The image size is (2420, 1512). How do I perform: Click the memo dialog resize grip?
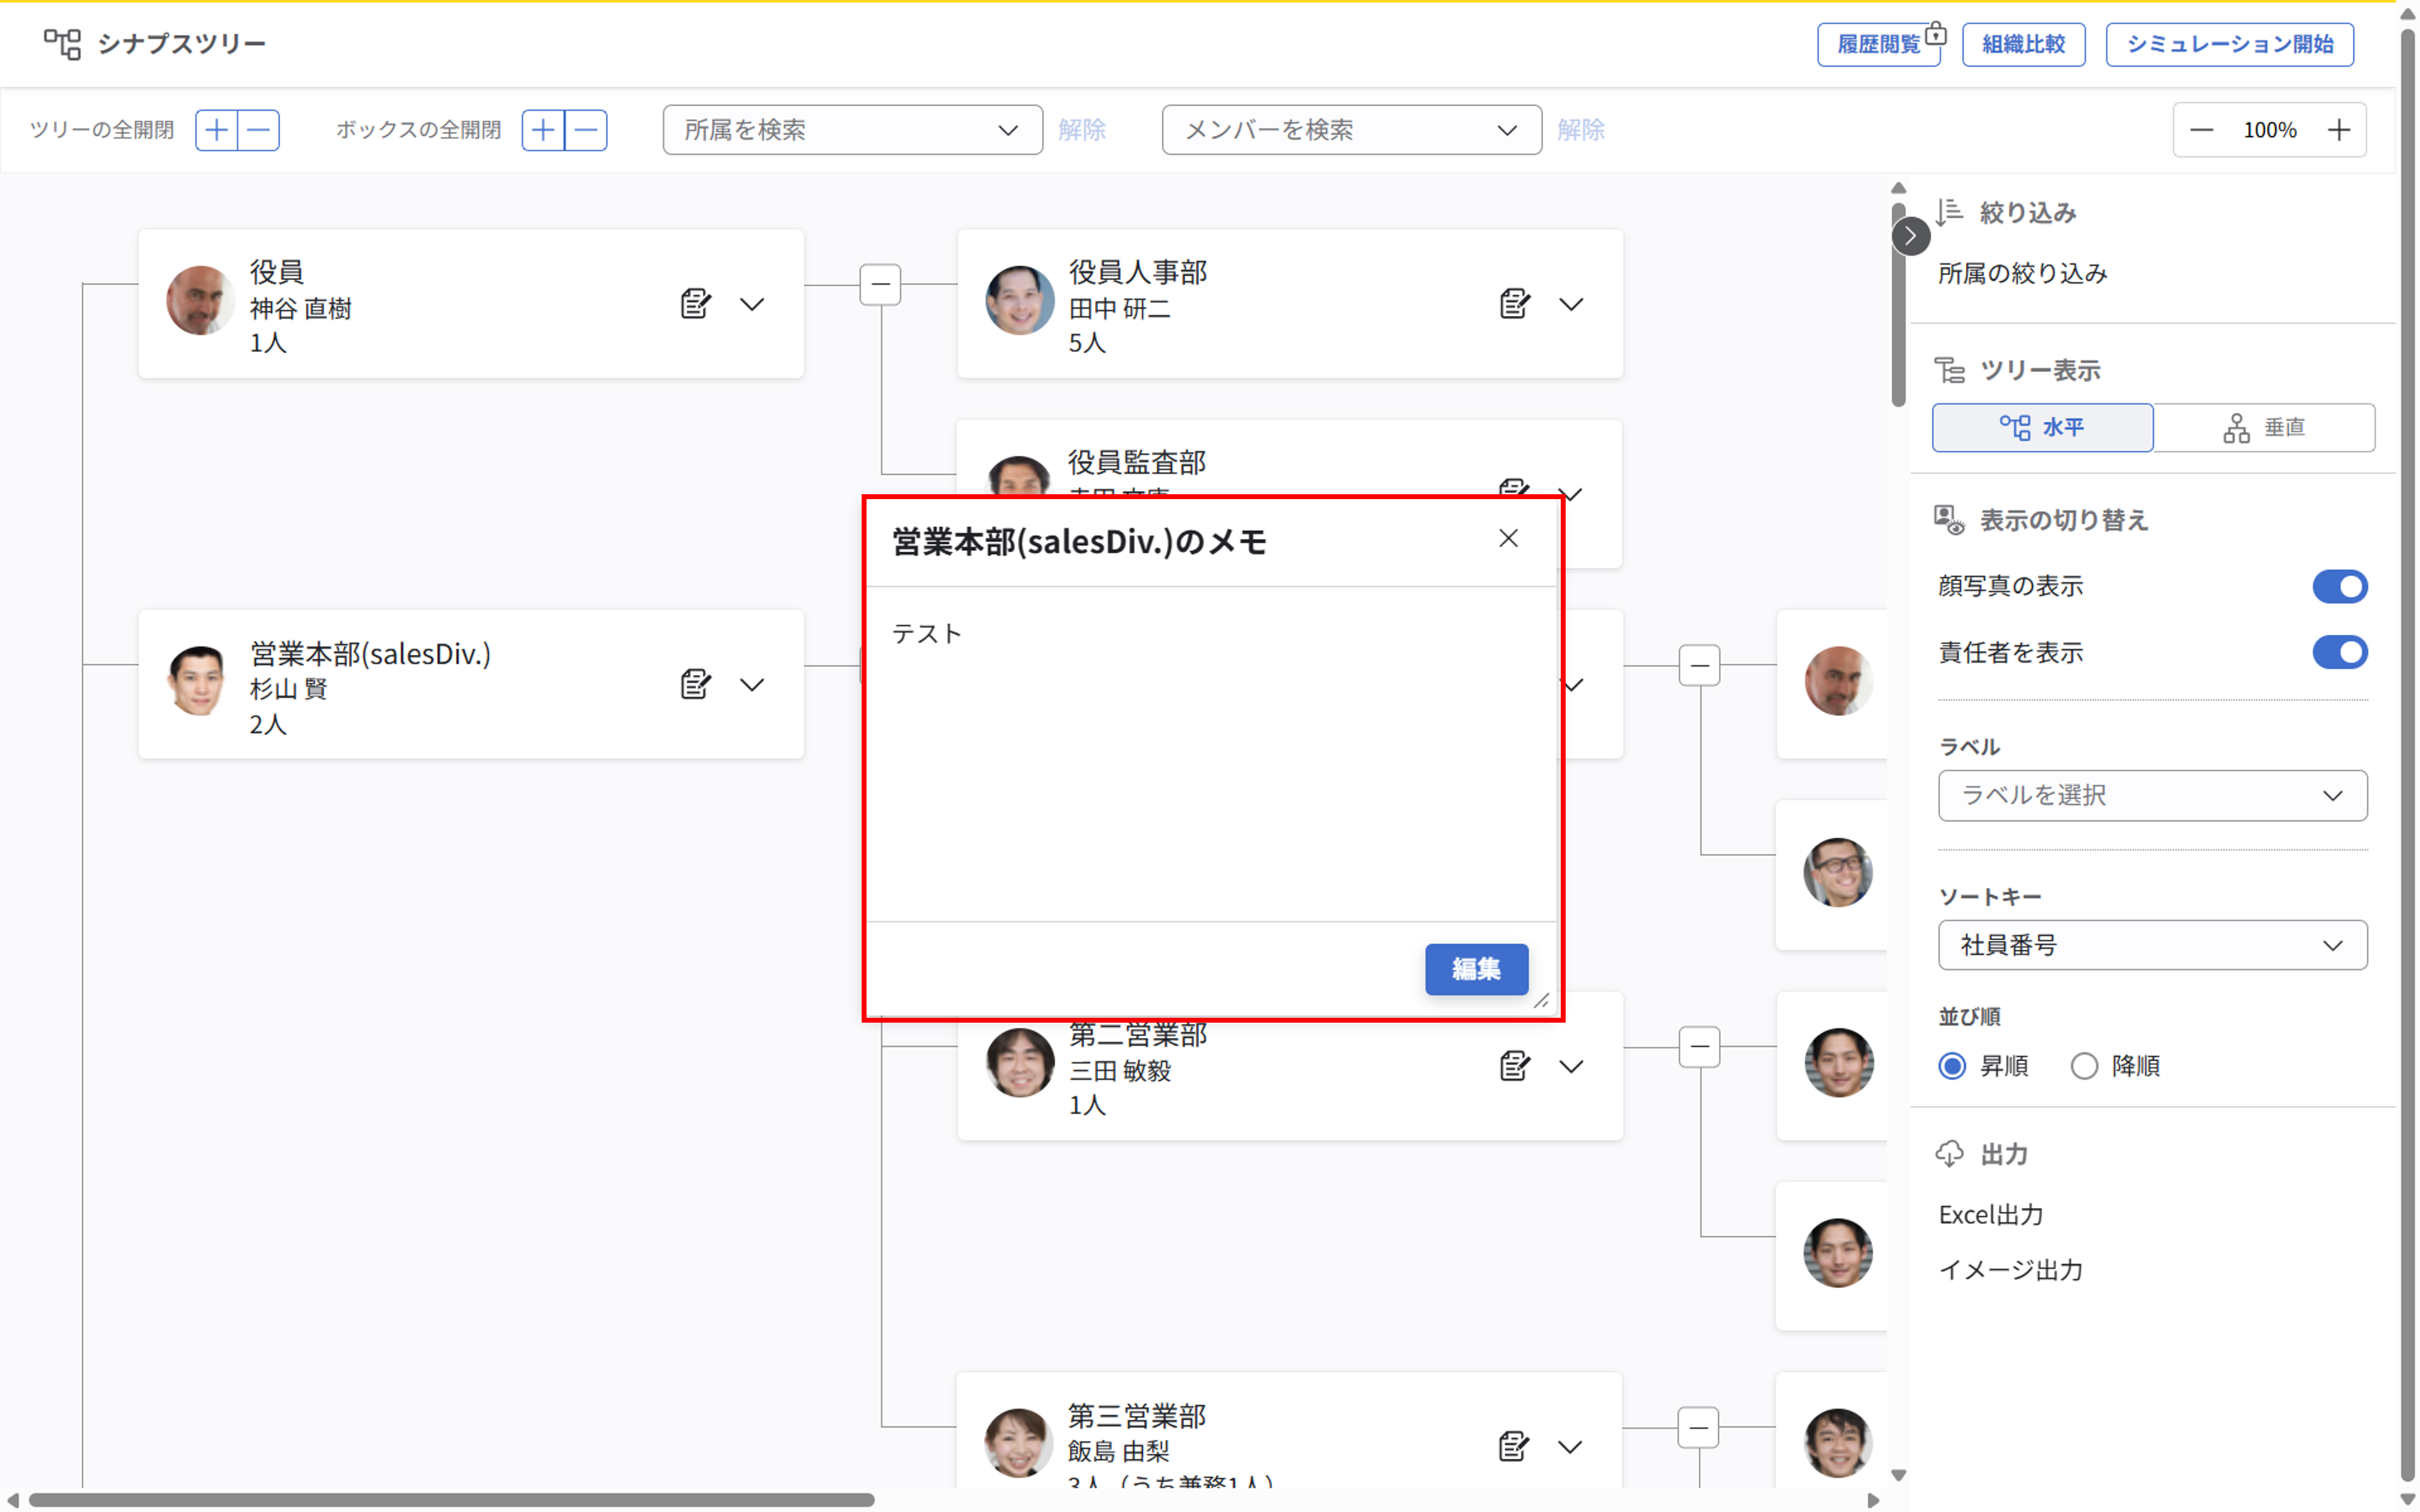tap(1541, 1000)
